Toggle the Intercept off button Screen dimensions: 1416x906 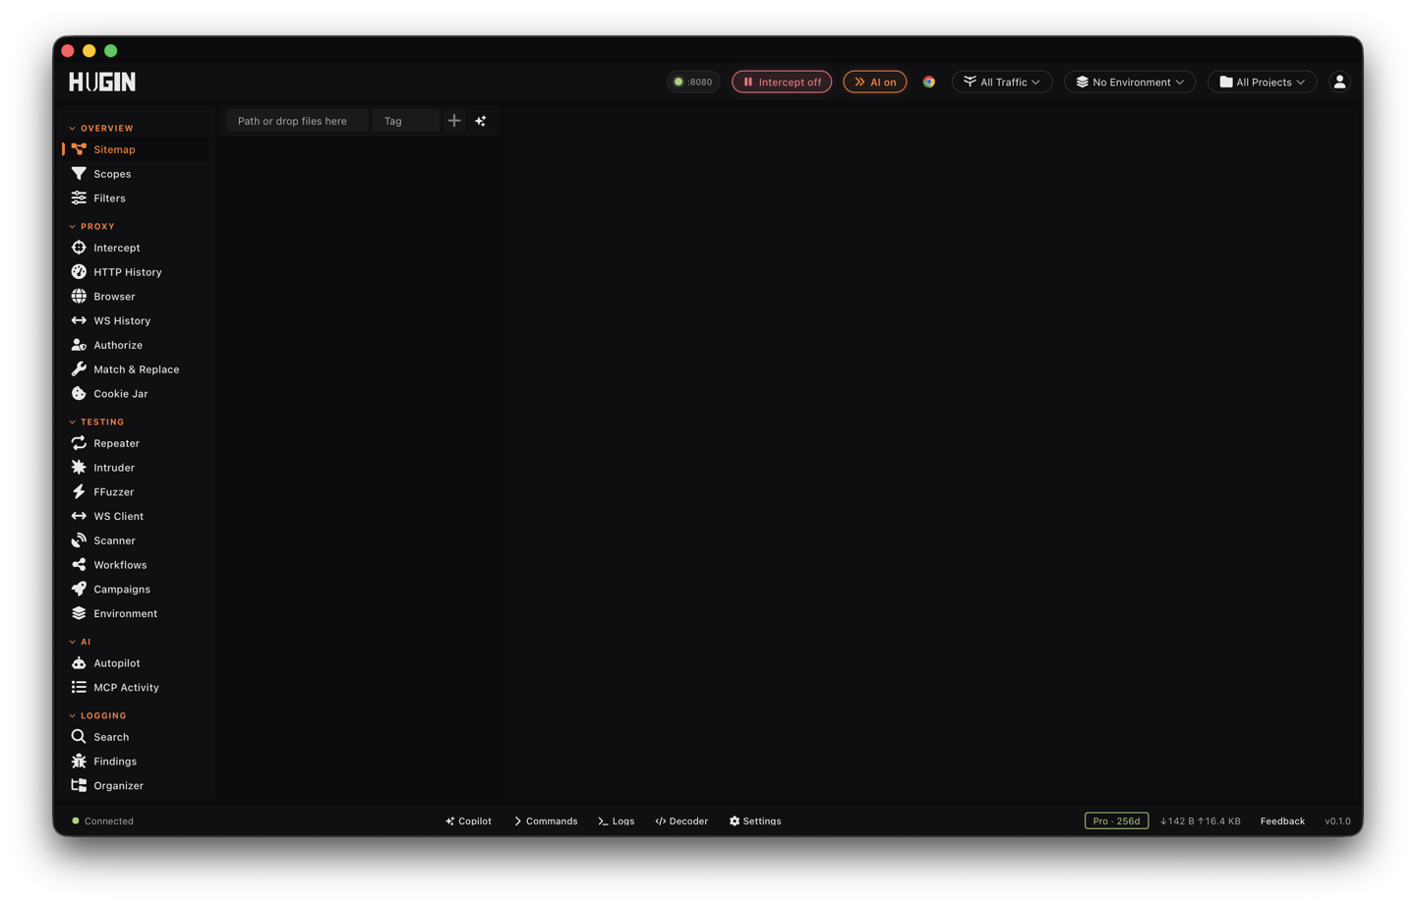tap(782, 83)
